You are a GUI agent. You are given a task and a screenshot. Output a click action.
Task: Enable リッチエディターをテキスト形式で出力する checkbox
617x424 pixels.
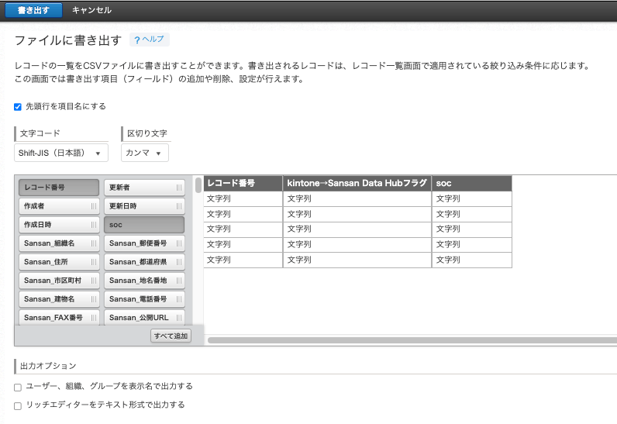click(18, 406)
